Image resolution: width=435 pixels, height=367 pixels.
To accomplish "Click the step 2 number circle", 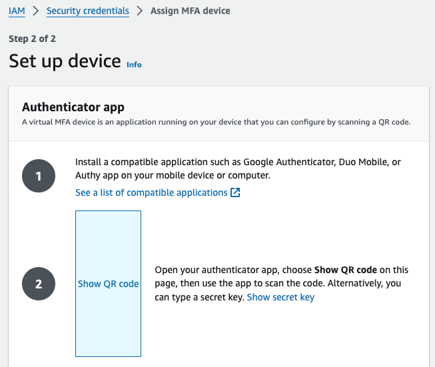I will pos(39,284).
